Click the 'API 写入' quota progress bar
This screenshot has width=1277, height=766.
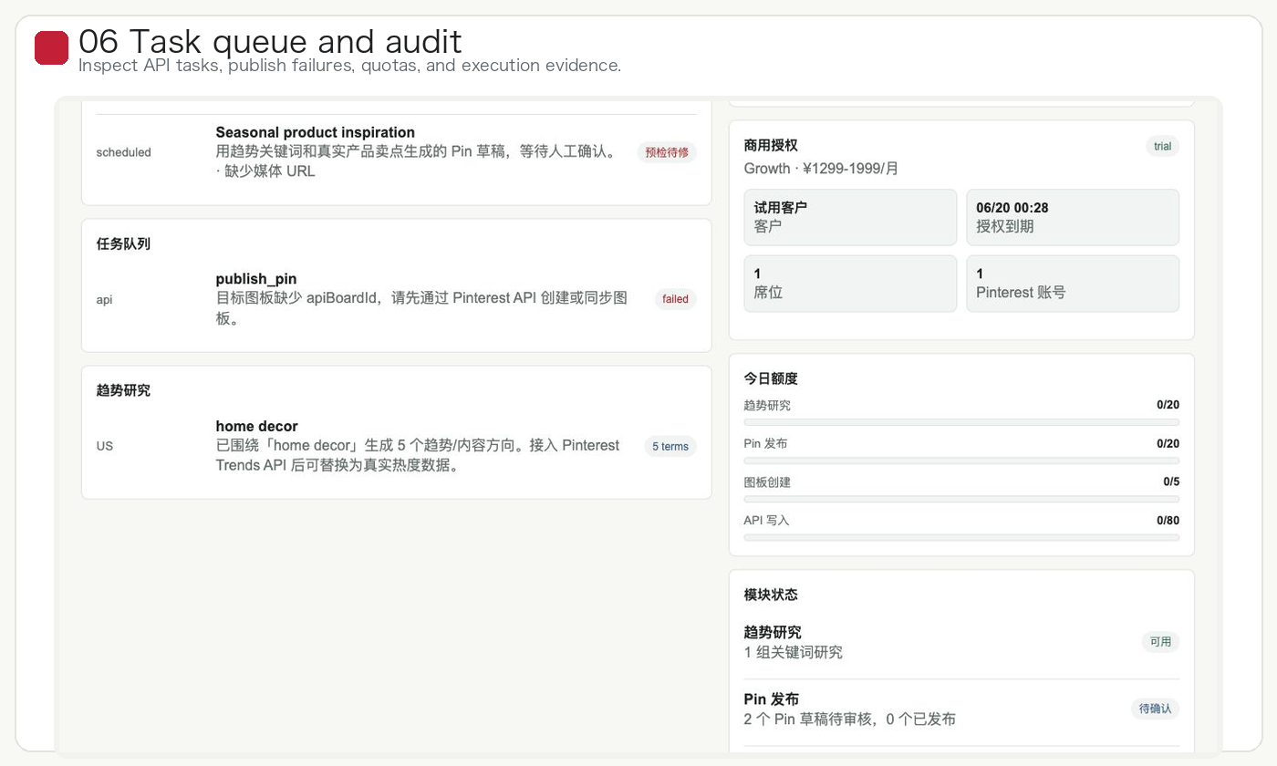tap(961, 537)
